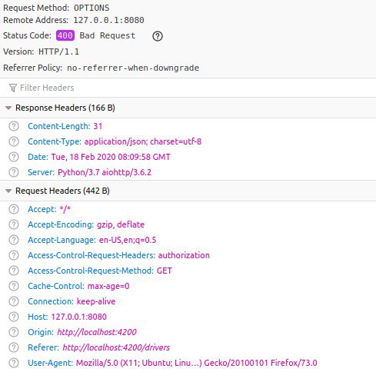Image resolution: width=376 pixels, height=392 pixels.
Task: Open help for Accept header
Action: [x=14, y=209]
